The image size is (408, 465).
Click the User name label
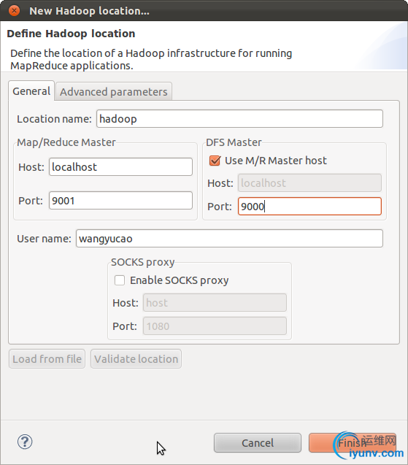click(x=44, y=239)
